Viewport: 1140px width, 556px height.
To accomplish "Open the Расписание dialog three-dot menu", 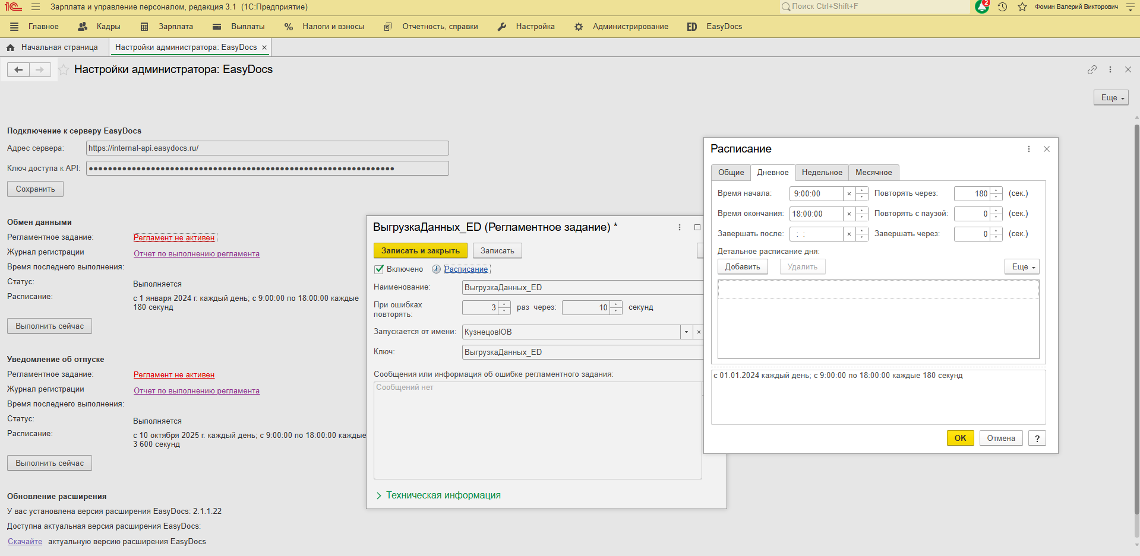I will point(1029,149).
